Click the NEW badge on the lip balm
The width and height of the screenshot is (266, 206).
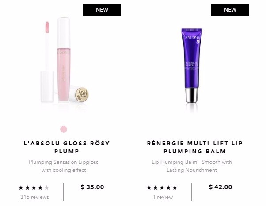[230, 10]
